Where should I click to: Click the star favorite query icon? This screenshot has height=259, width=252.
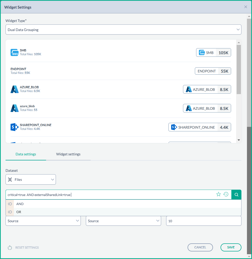[219, 194]
